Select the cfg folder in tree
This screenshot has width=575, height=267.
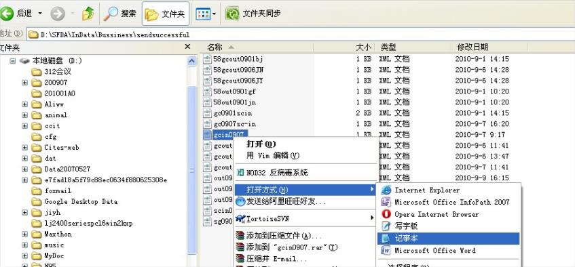pyautogui.click(x=44, y=137)
